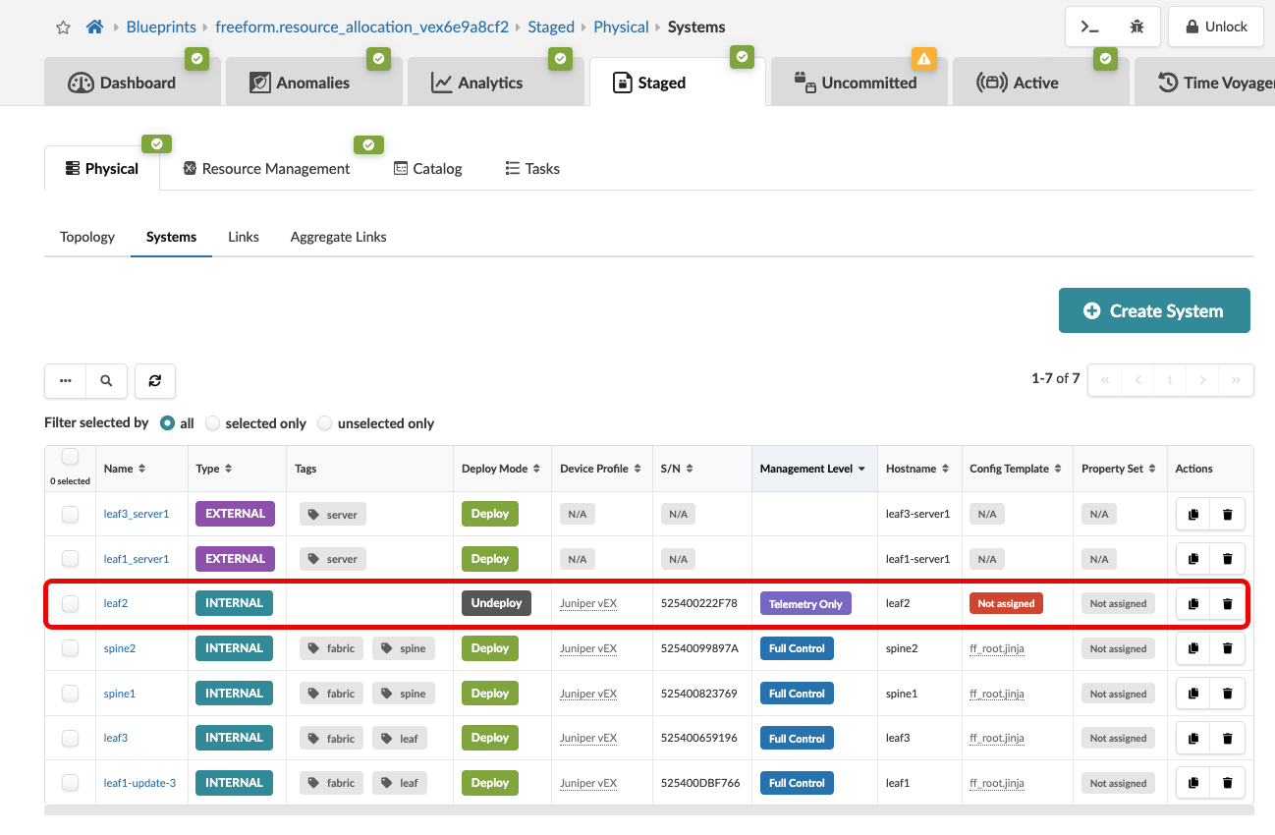Copy the leaf1-update-3 system

point(1193,783)
